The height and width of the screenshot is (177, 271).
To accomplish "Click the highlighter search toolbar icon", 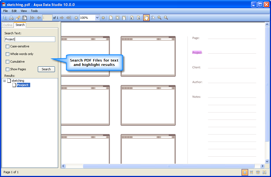I will 18,18.
